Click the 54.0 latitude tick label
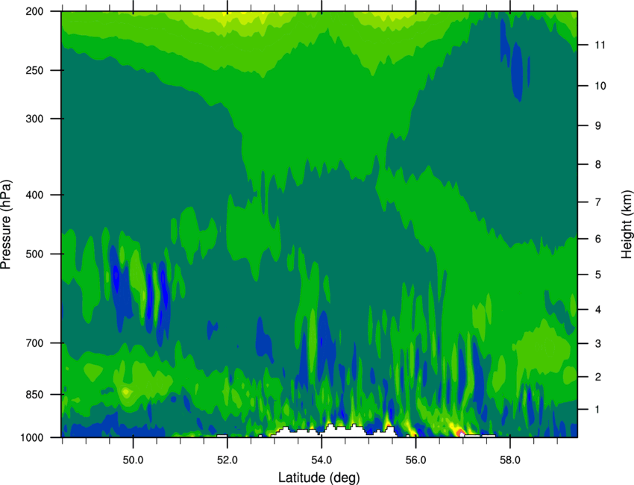This screenshot has height=485, width=634. [321, 460]
